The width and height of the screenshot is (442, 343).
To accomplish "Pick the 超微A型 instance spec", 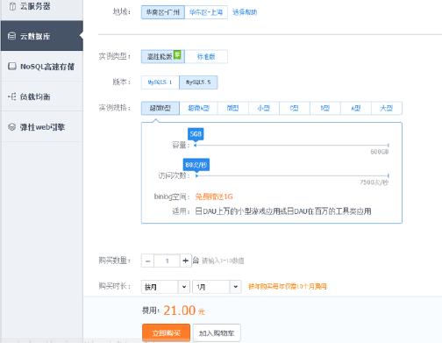I will point(198,108).
